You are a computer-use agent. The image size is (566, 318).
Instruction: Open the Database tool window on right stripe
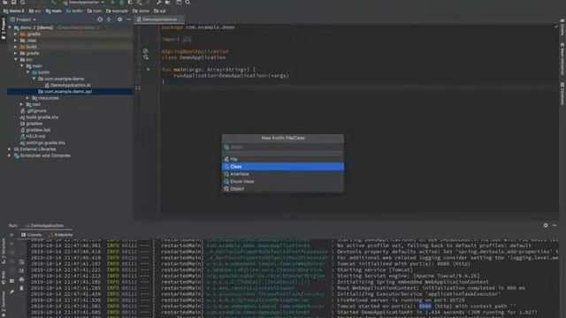(x=562, y=94)
